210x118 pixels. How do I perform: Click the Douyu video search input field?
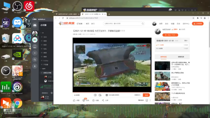click(123, 24)
